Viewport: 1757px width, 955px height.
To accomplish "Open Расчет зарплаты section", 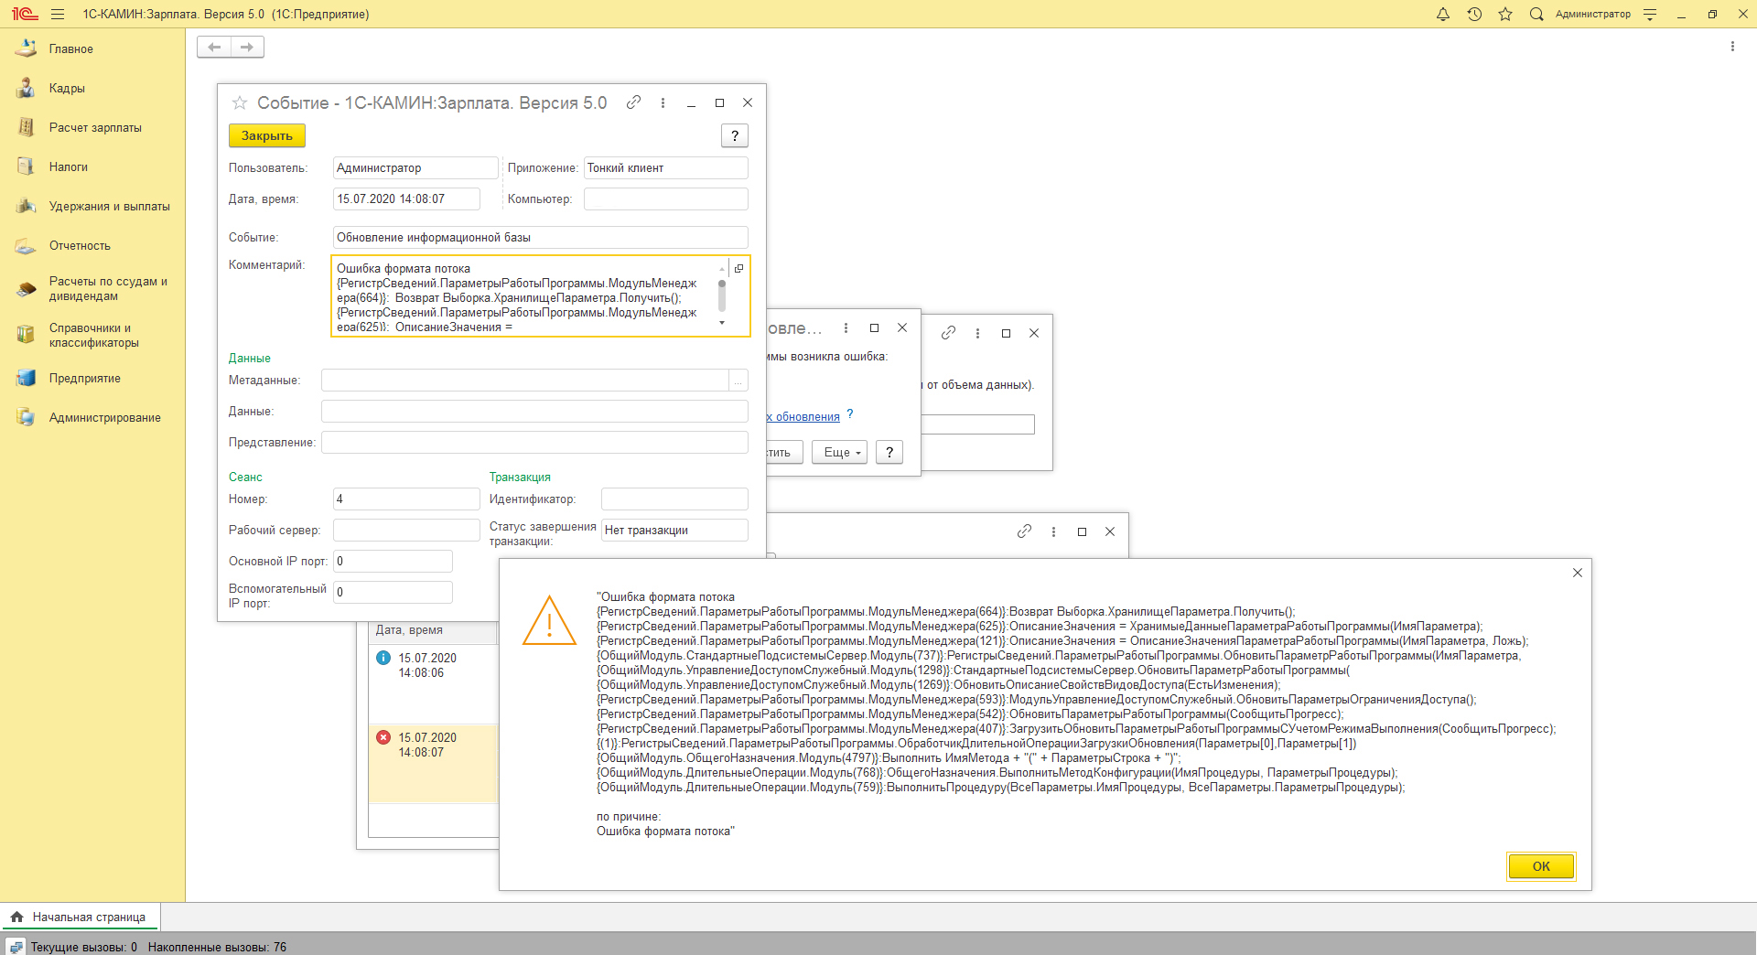I will 92,127.
